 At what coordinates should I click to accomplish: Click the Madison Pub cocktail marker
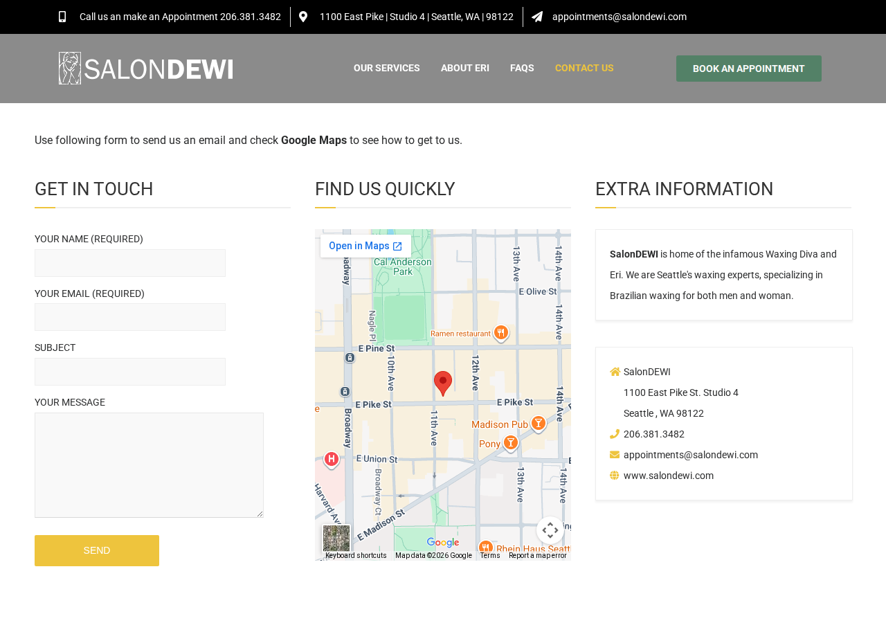539,424
